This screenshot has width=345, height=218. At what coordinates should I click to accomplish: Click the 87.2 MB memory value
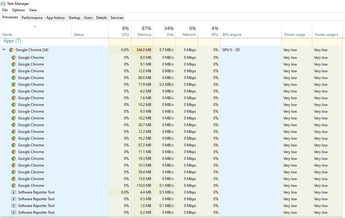[x=144, y=145]
